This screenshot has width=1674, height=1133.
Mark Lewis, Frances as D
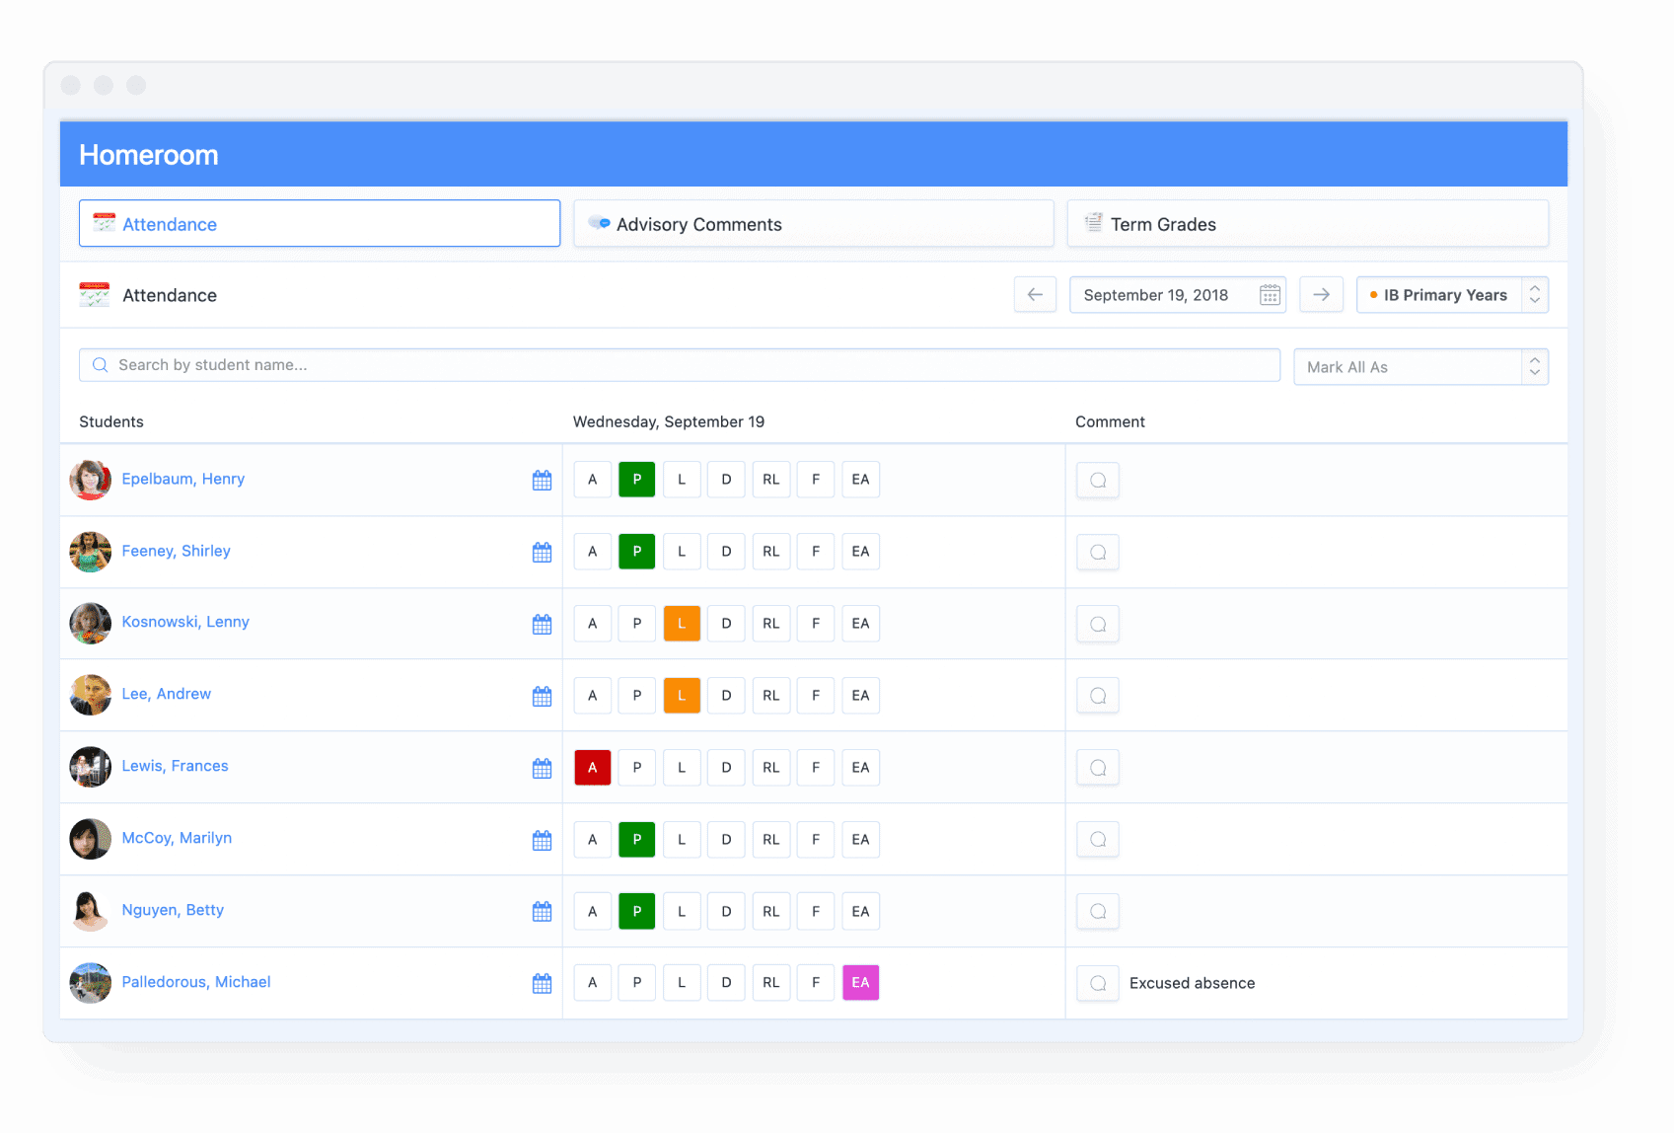pyautogui.click(x=726, y=768)
